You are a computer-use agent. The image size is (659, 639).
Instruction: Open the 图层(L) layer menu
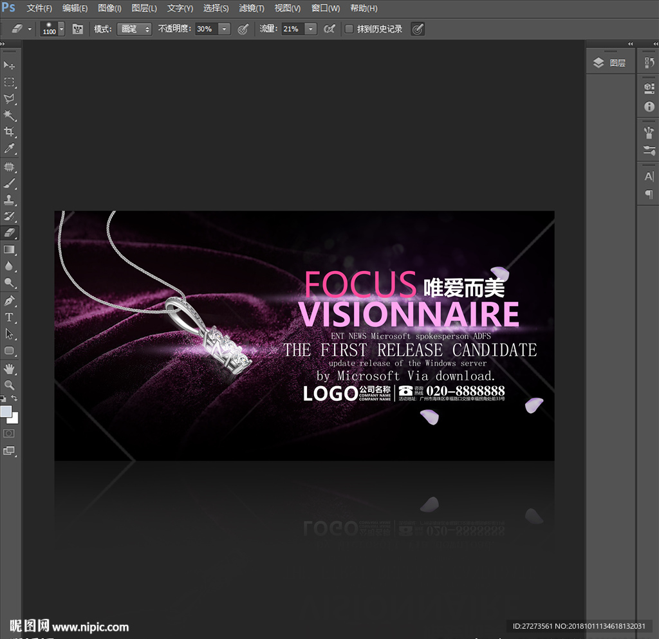click(x=144, y=8)
